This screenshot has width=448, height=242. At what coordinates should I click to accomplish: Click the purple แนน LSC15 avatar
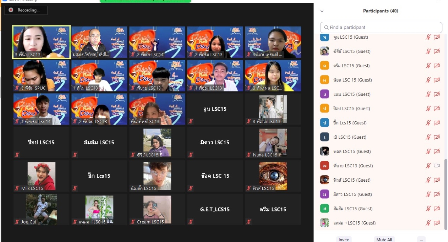pyautogui.click(x=324, y=94)
